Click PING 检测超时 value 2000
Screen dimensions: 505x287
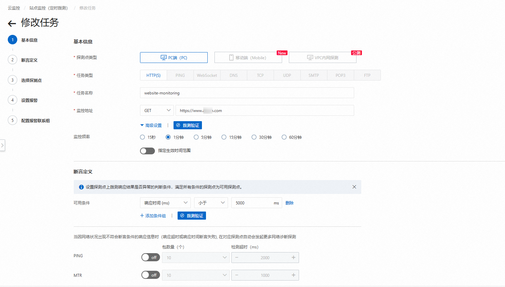click(x=265, y=258)
